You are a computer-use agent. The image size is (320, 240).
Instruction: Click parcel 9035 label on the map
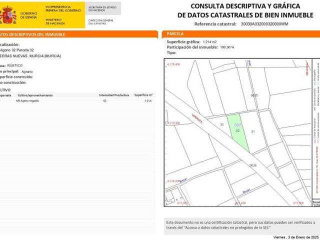253,95
